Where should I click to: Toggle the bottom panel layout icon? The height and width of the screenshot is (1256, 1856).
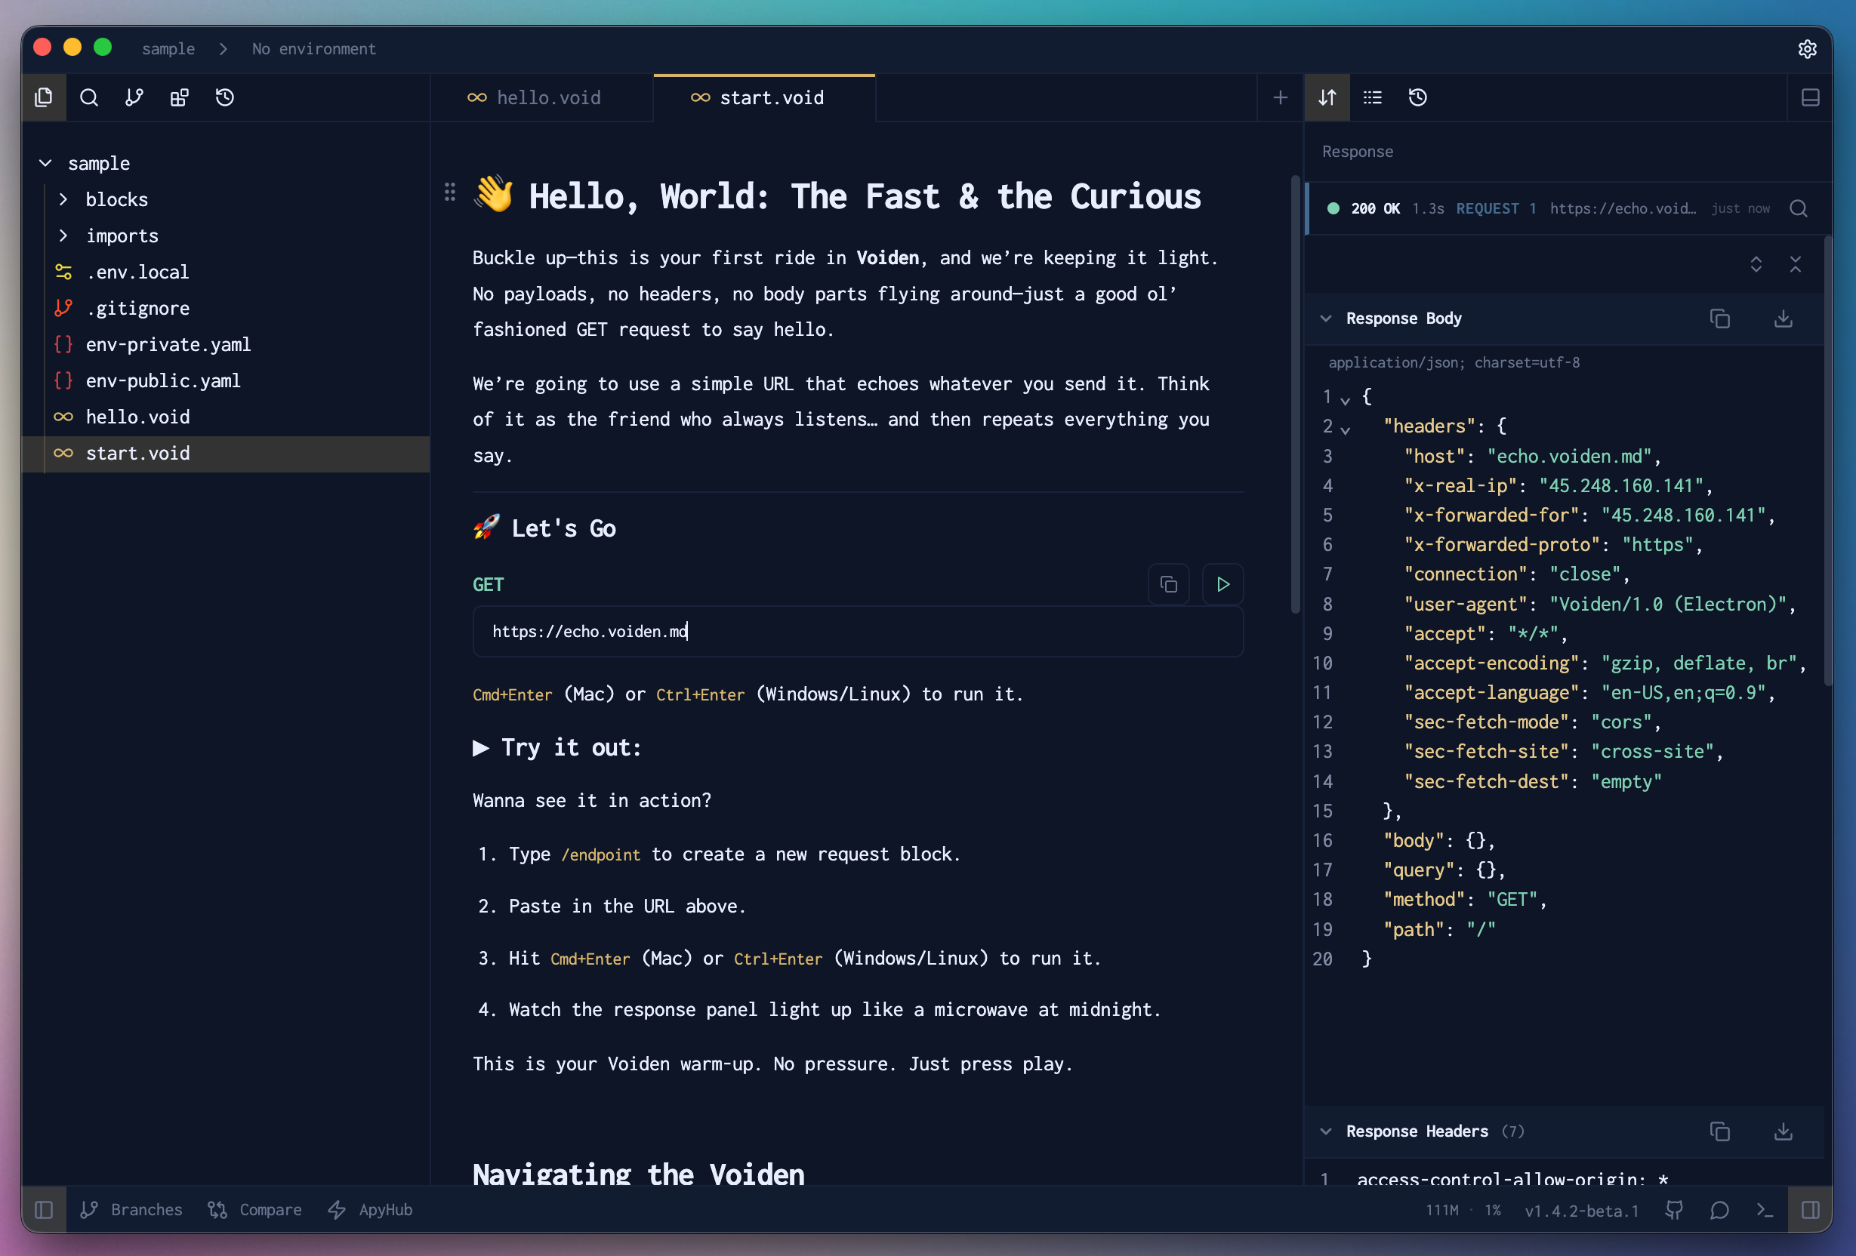click(1811, 97)
